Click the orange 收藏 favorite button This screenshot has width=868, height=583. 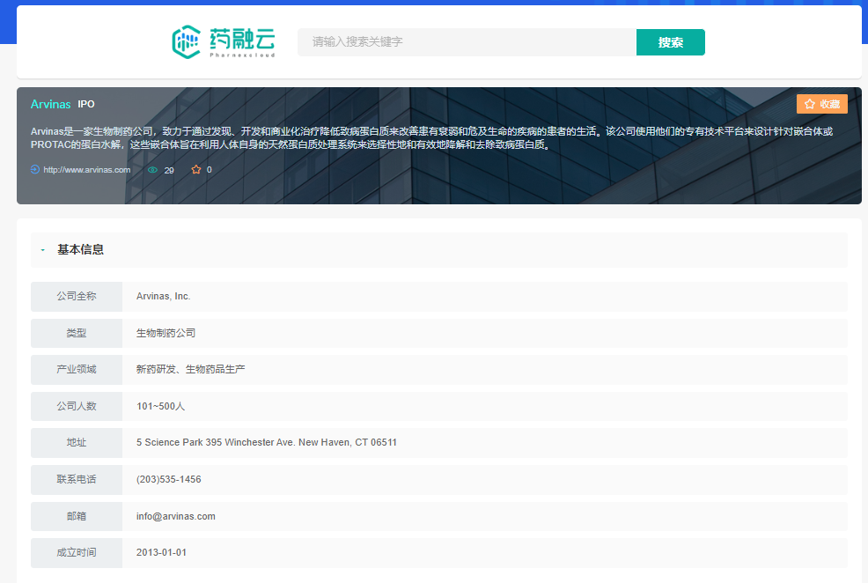821,104
